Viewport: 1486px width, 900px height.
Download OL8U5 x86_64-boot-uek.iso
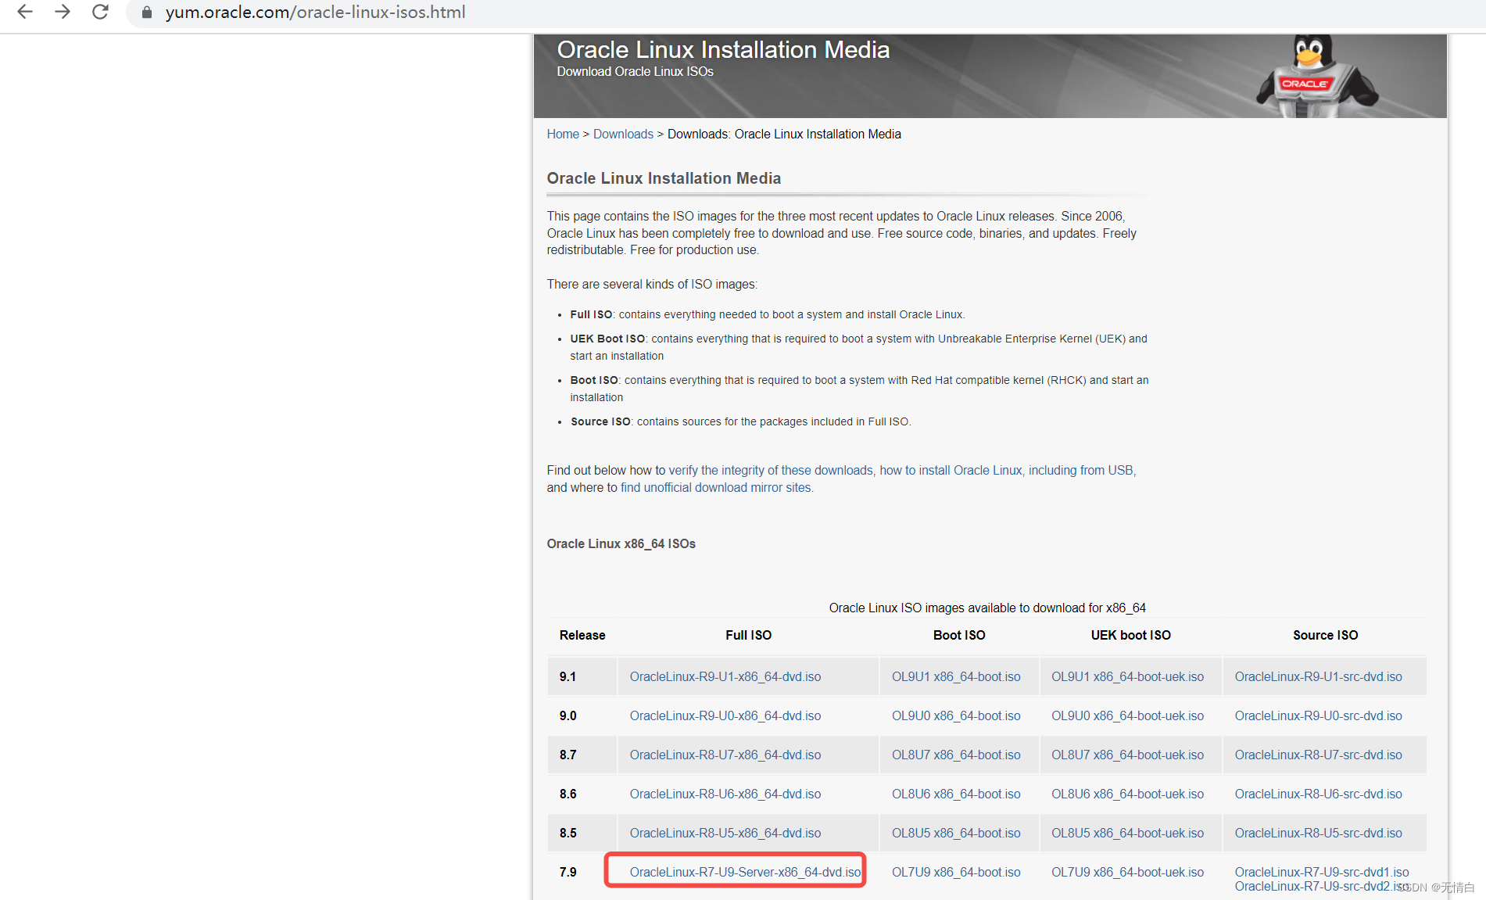(1127, 833)
